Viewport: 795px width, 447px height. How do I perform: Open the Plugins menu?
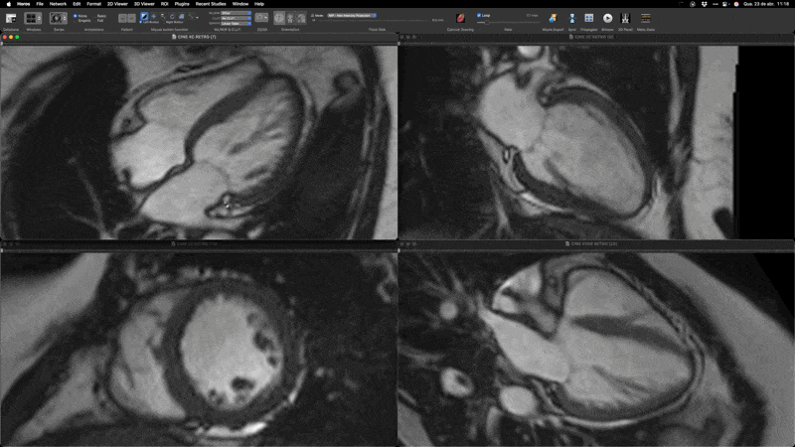pyautogui.click(x=182, y=4)
